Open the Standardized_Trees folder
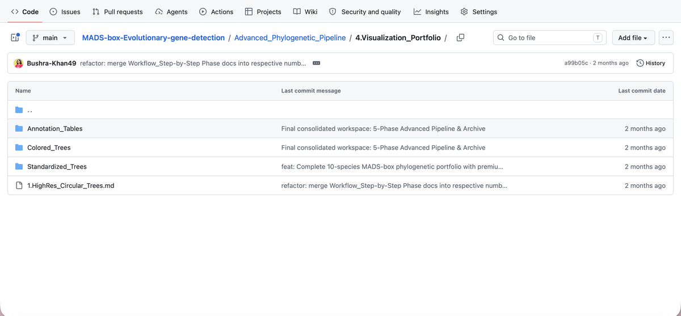This screenshot has width=681, height=316. [57, 167]
